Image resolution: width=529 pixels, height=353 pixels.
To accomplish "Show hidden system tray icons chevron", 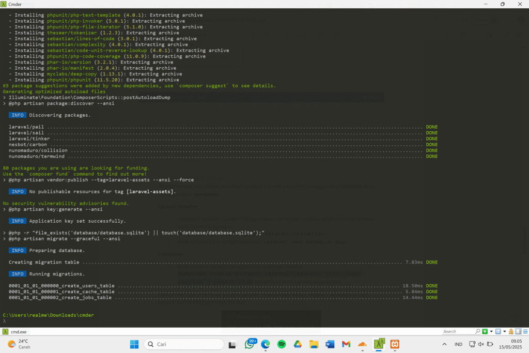I will (444, 344).
